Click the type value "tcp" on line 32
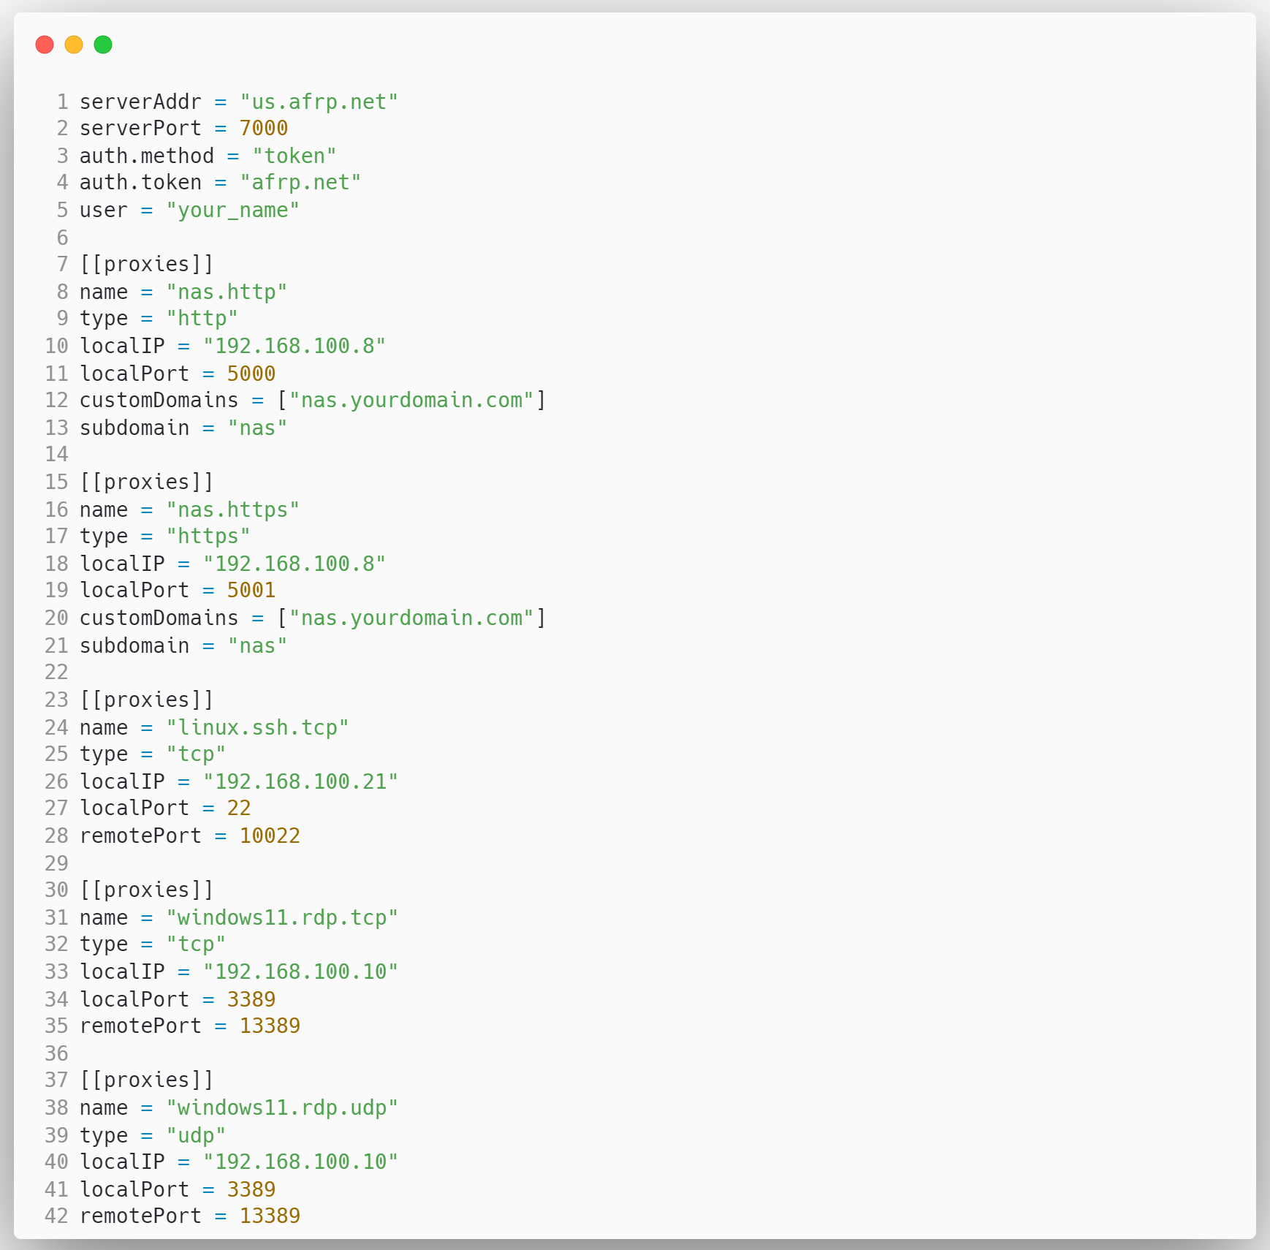The width and height of the screenshot is (1270, 1250). [x=196, y=944]
